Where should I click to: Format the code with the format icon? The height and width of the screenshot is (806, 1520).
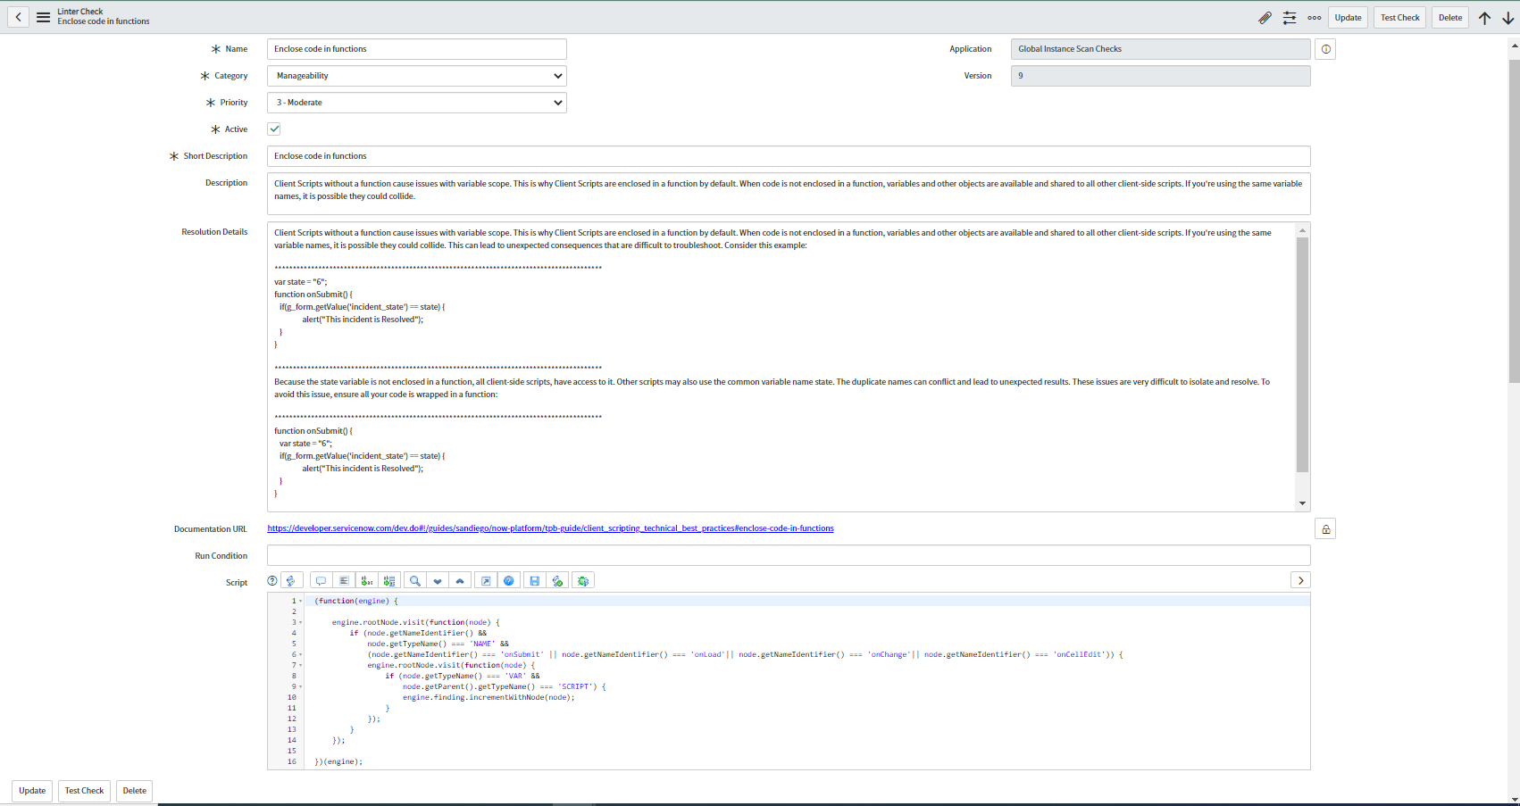pyautogui.click(x=344, y=580)
